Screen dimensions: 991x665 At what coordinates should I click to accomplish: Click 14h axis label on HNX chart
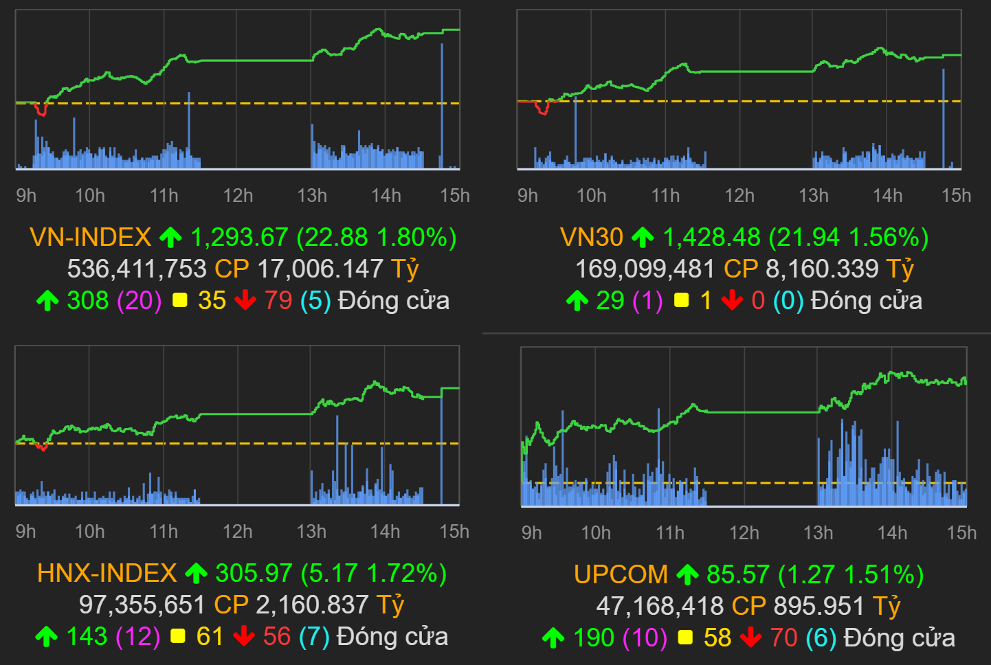386,532
